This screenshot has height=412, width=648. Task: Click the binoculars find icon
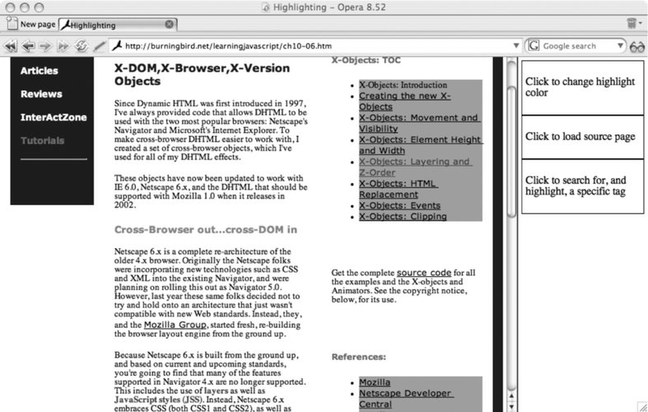pyautogui.click(x=636, y=46)
